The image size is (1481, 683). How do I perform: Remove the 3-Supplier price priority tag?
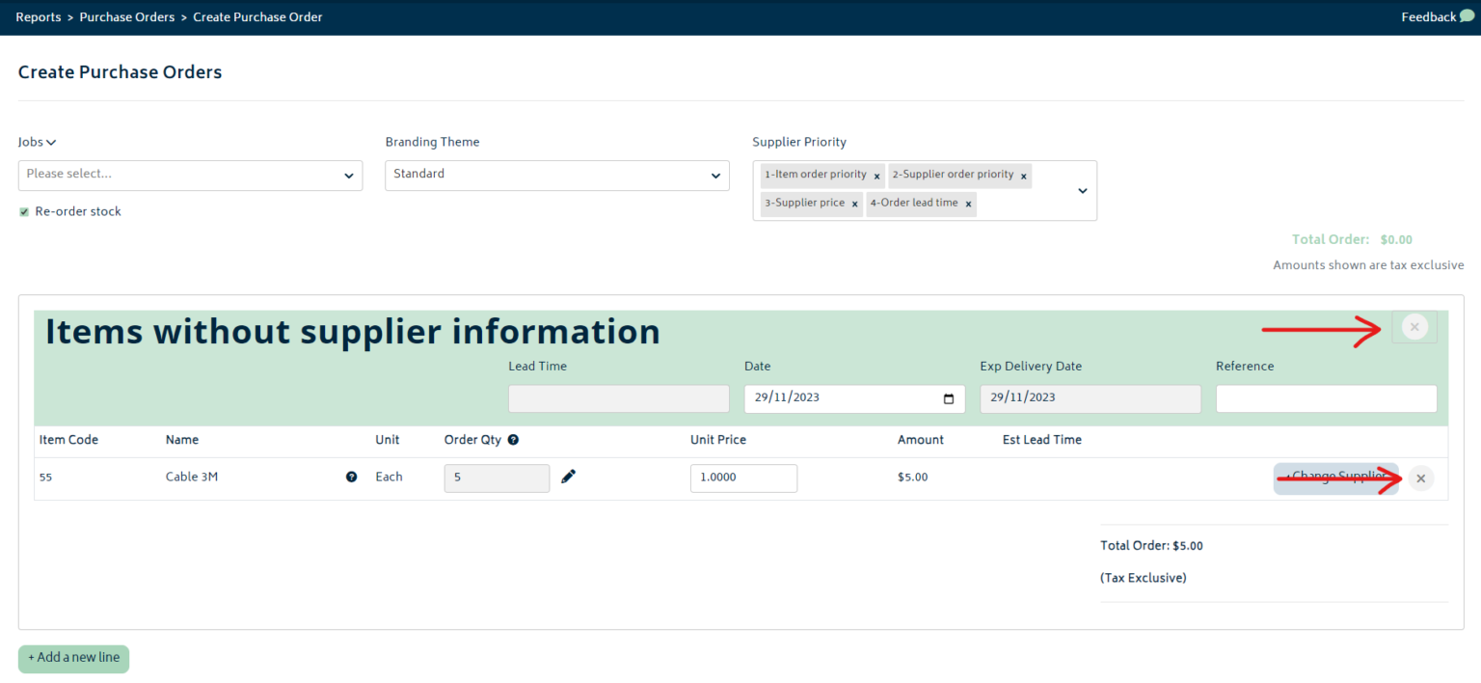tap(853, 204)
